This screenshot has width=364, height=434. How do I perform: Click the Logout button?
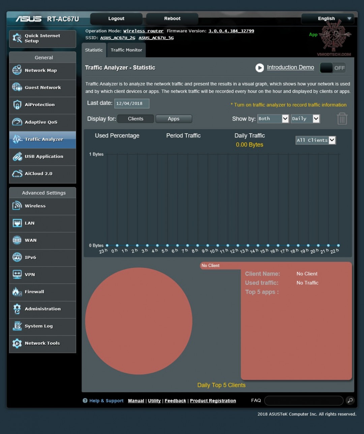pyautogui.click(x=116, y=19)
